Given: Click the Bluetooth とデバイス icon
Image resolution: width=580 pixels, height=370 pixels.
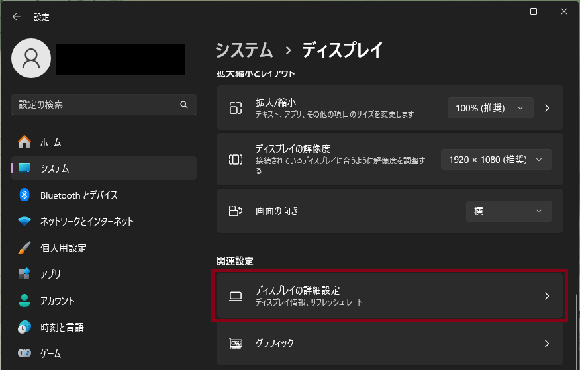Looking at the screenshot, I should click(x=24, y=195).
